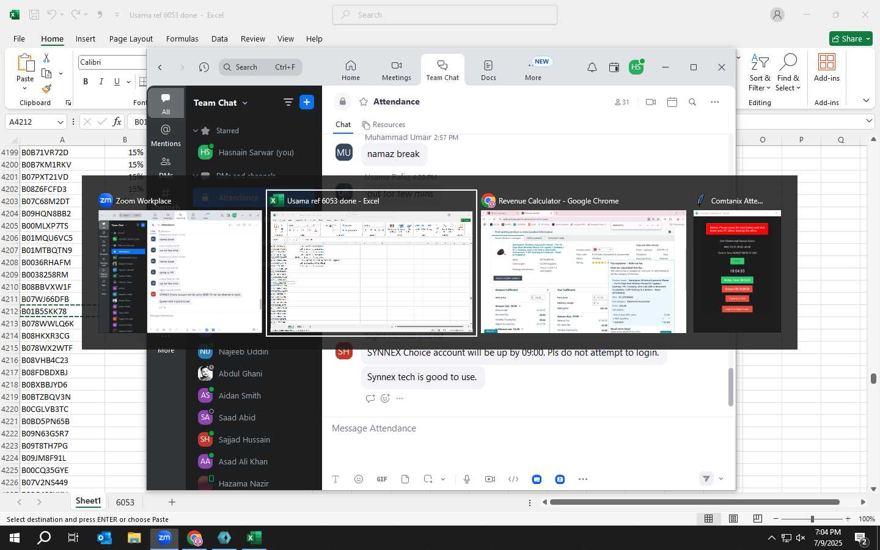Click the Excel Search box
880x550 pixels.
click(445, 15)
